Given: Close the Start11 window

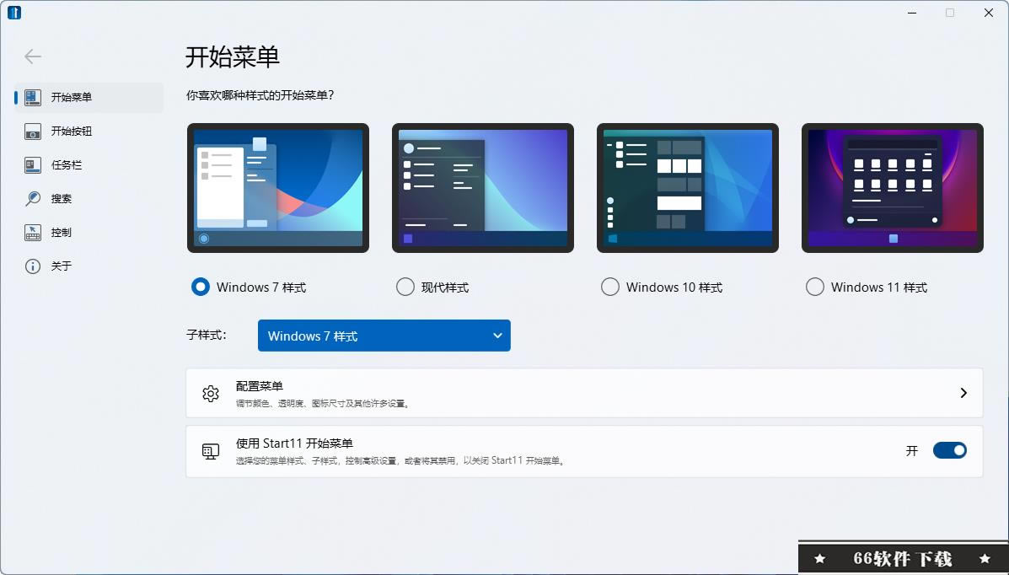Looking at the screenshot, I should [x=989, y=13].
